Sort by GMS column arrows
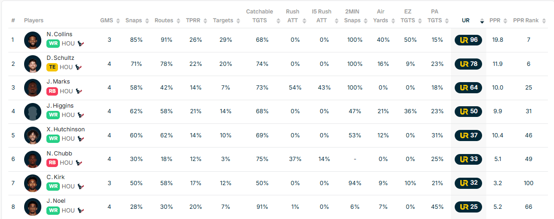The height and width of the screenshot is (219, 554). coord(117,21)
